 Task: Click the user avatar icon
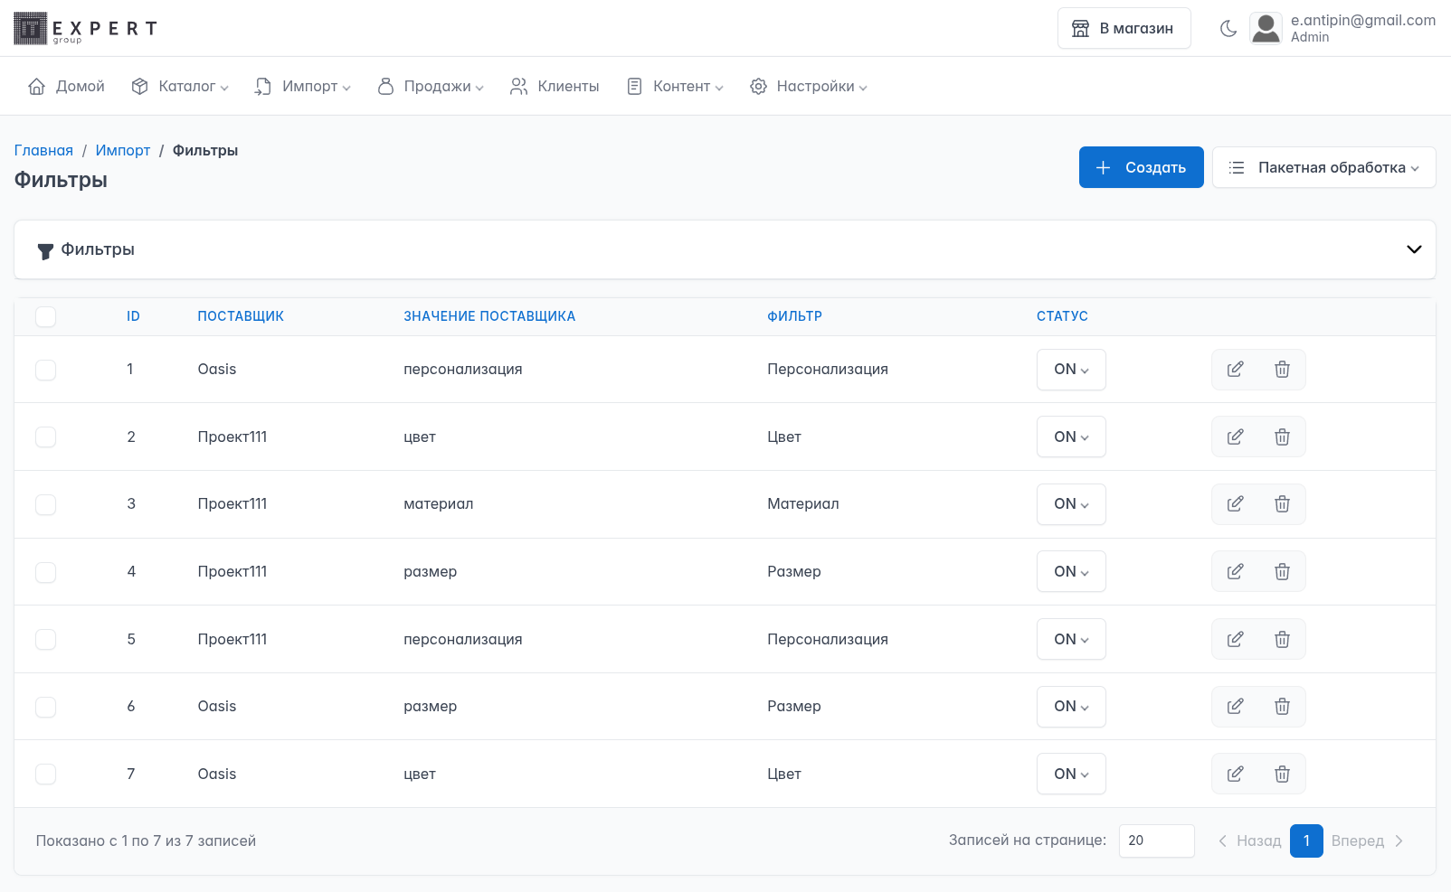[1266, 29]
